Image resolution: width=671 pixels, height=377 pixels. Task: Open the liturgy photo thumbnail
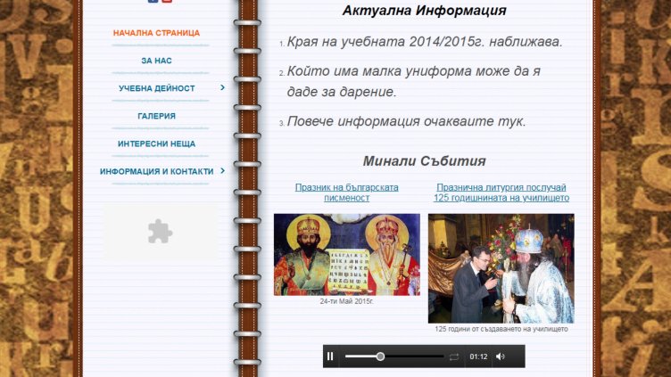point(501,268)
